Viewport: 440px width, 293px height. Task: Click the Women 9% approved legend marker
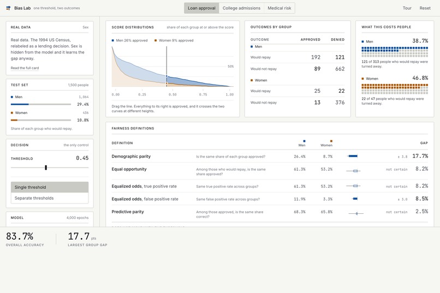pyautogui.click(x=156, y=40)
